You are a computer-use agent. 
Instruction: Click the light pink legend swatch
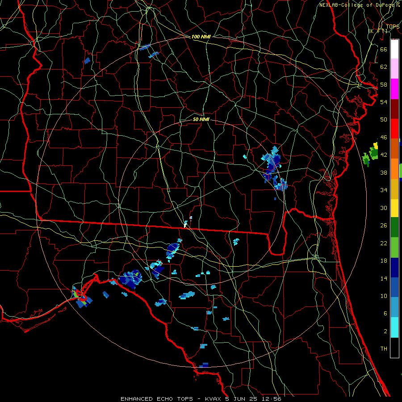(394, 69)
